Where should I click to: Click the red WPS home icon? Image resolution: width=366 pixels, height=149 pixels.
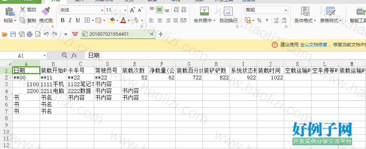point(75,34)
